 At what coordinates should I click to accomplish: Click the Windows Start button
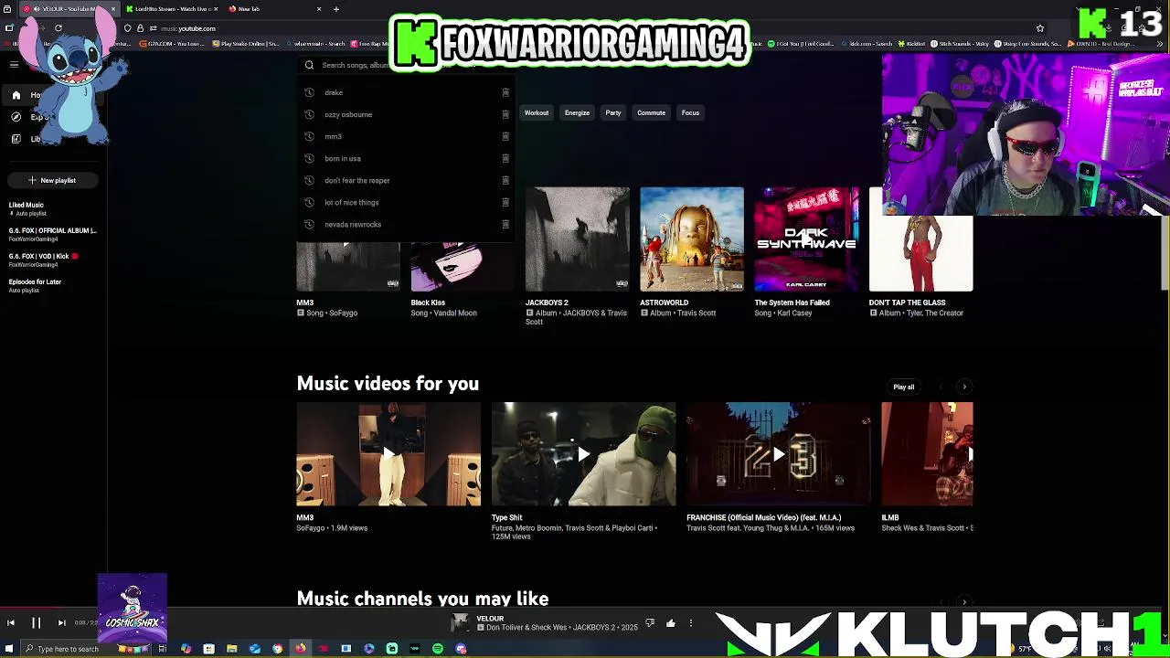click(9, 649)
